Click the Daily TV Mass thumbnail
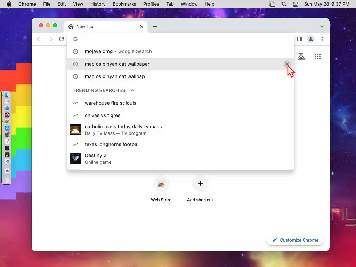 pyautogui.click(x=75, y=130)
